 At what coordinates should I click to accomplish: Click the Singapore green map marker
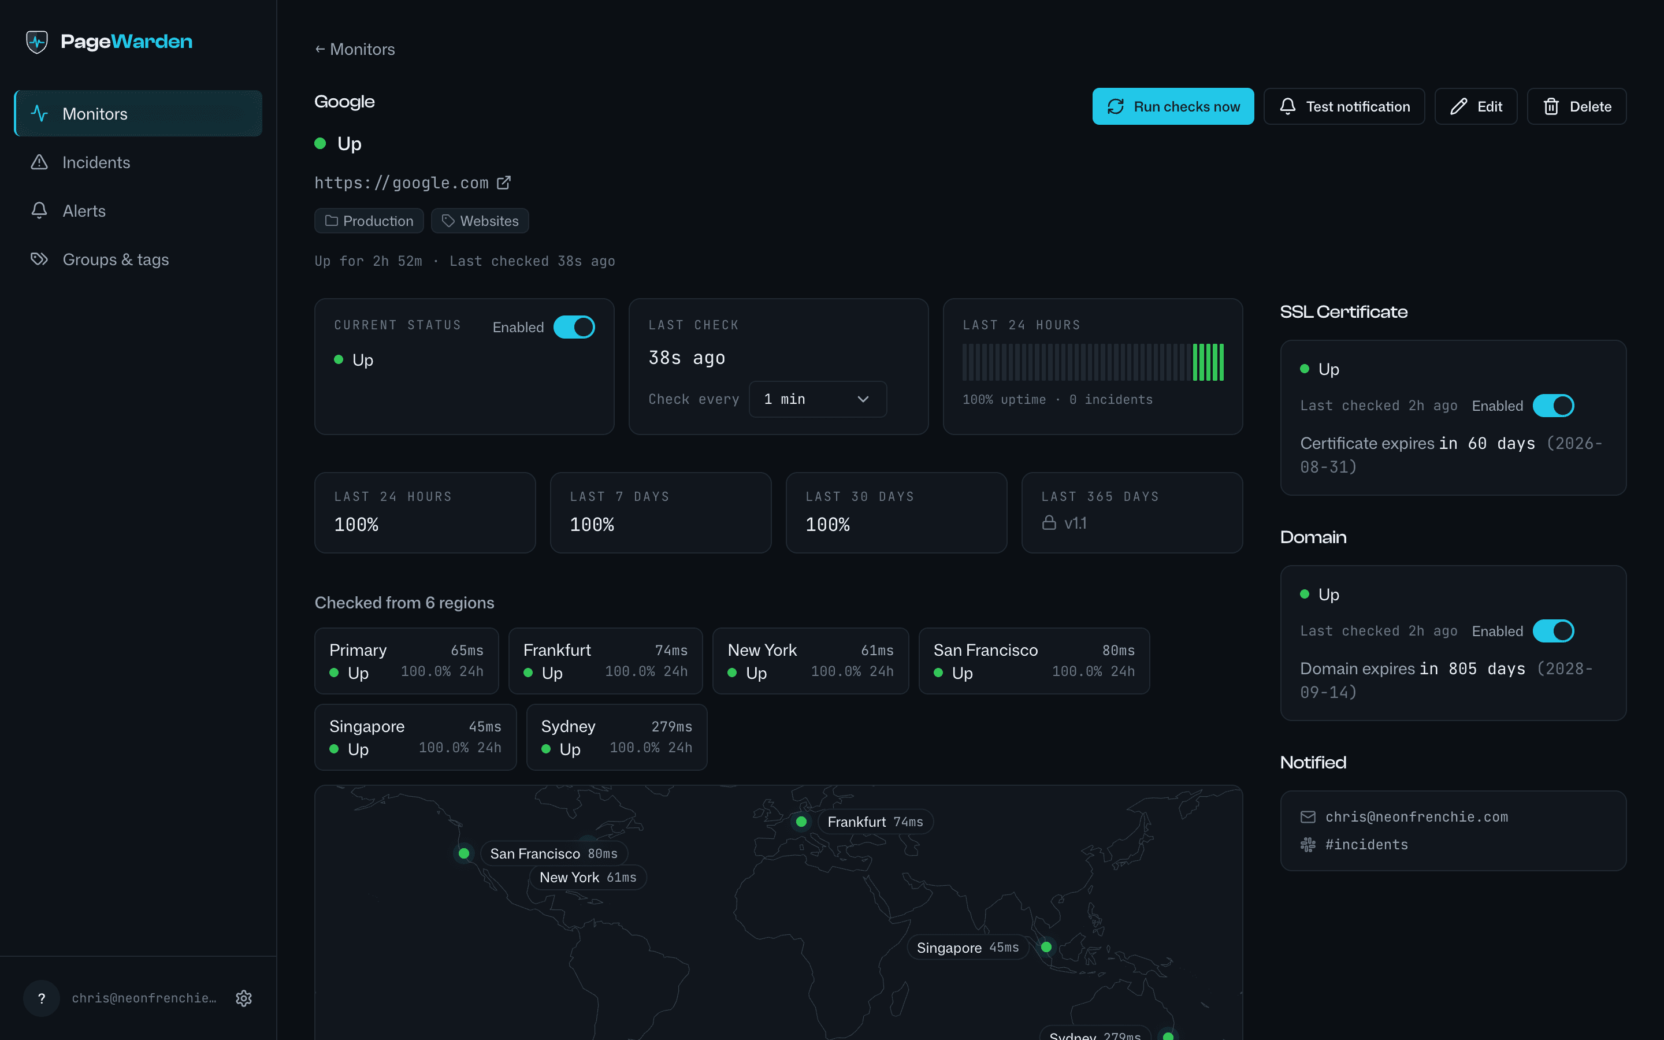1046,947
